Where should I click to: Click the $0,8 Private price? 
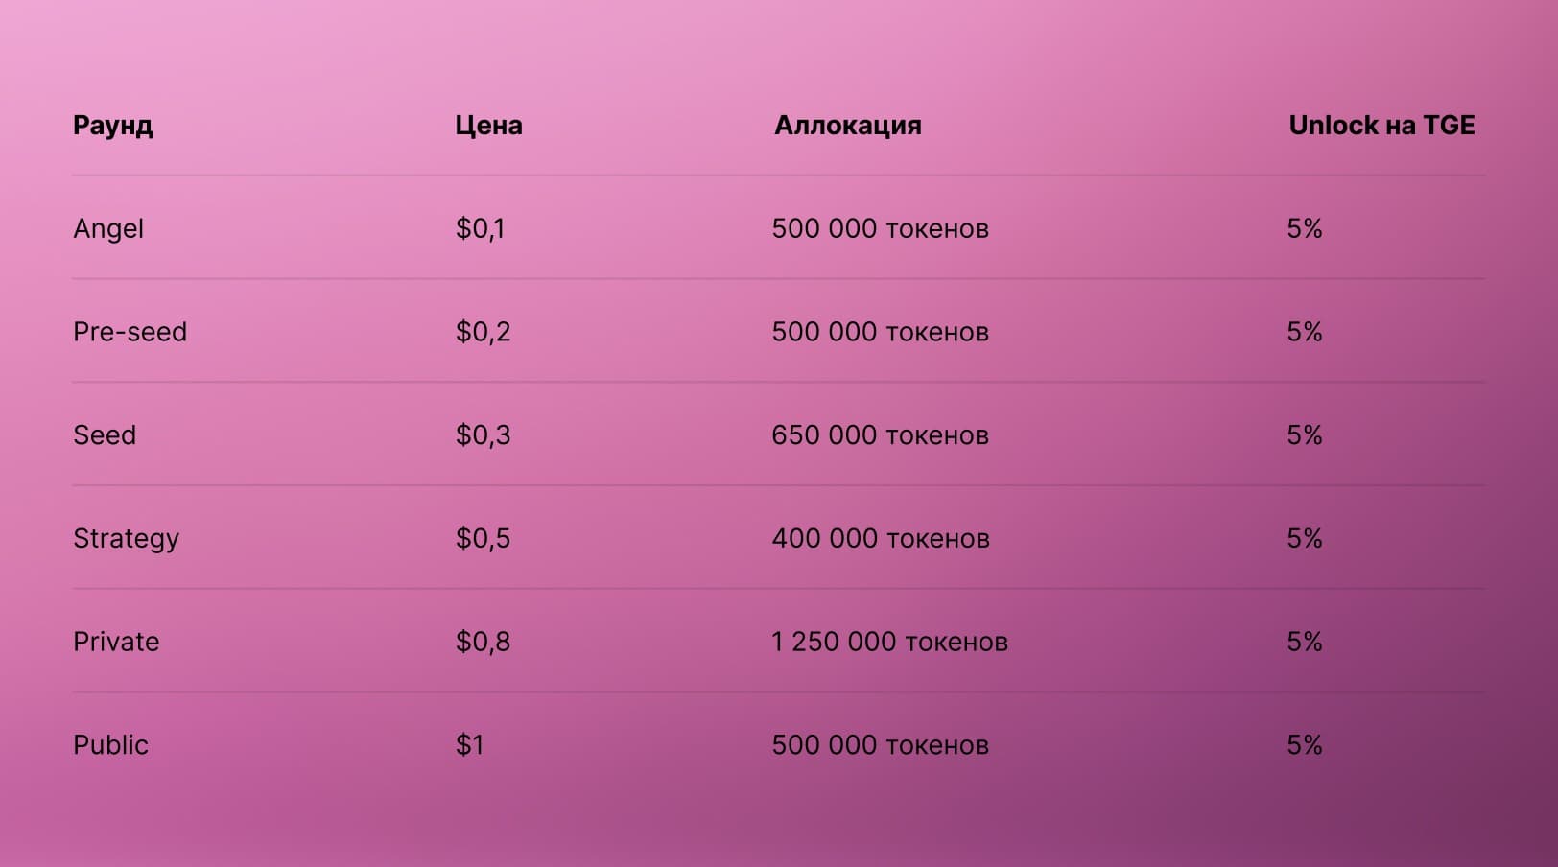483,642
